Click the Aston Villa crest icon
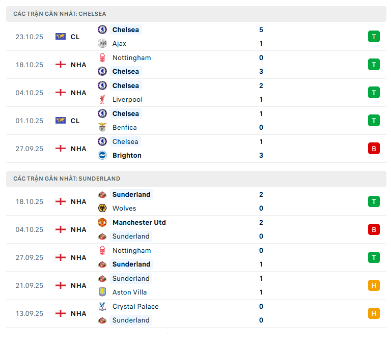This screenshot has height=352, width=391. pyautogui.click(x=102, y=292)
